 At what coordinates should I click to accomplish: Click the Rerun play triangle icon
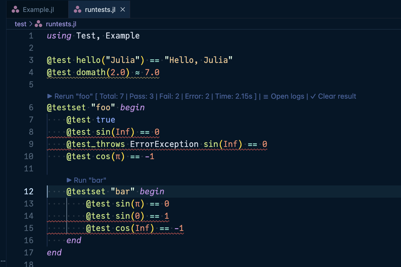pyautogui.click(x=50, y=96)
